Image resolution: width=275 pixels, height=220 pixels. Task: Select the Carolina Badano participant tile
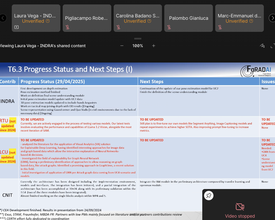(138, 18)
